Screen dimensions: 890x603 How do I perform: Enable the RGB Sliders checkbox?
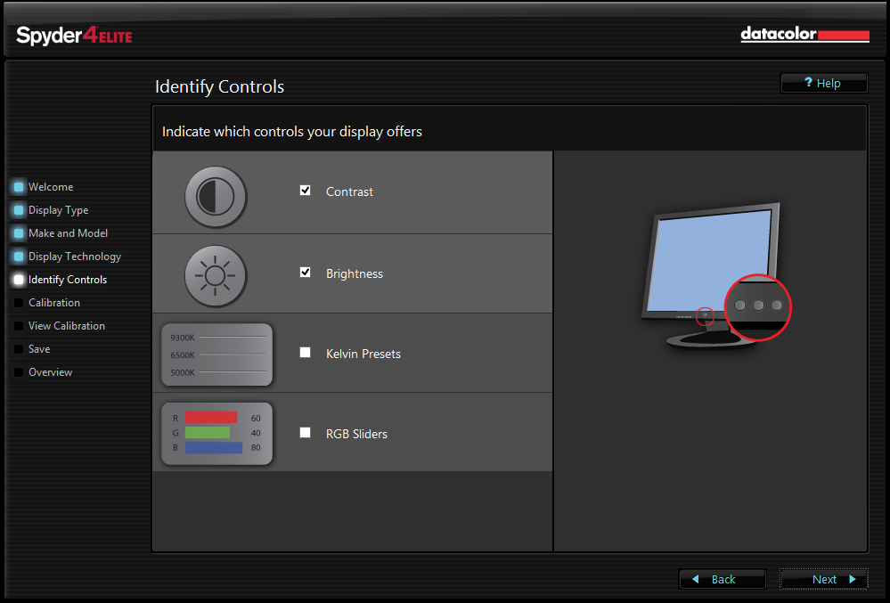click(x=305, y=434)
